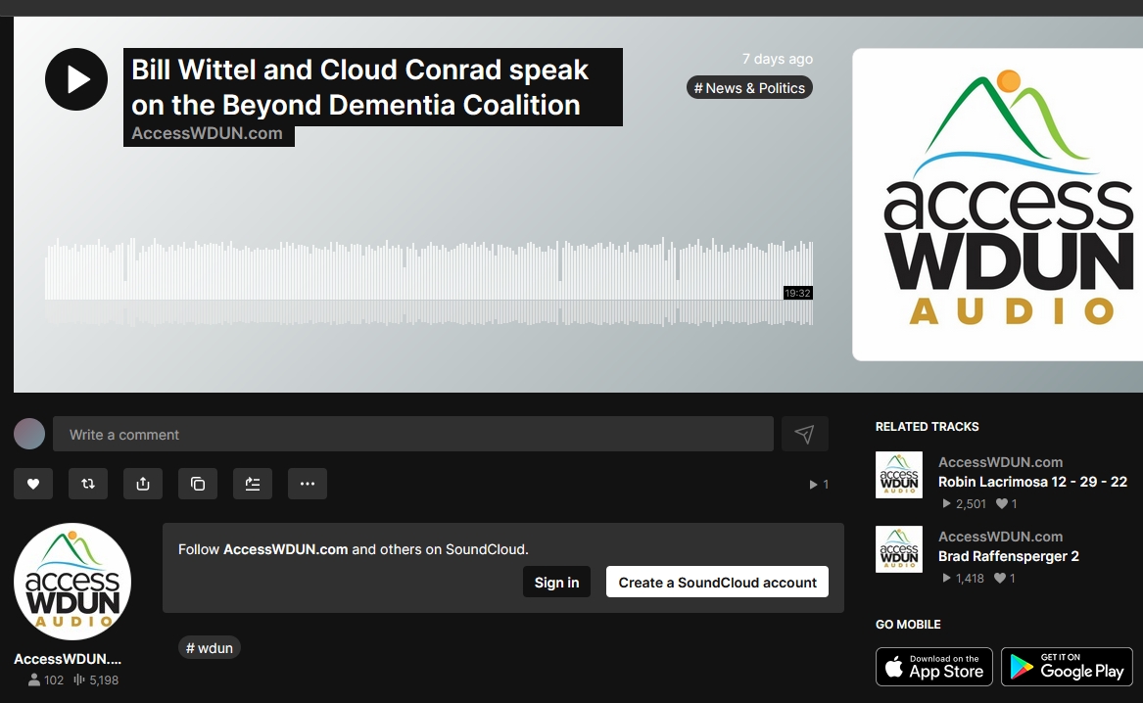Open AccessWDUN.com above Brad Raffensperger 2

(1000, 537)
